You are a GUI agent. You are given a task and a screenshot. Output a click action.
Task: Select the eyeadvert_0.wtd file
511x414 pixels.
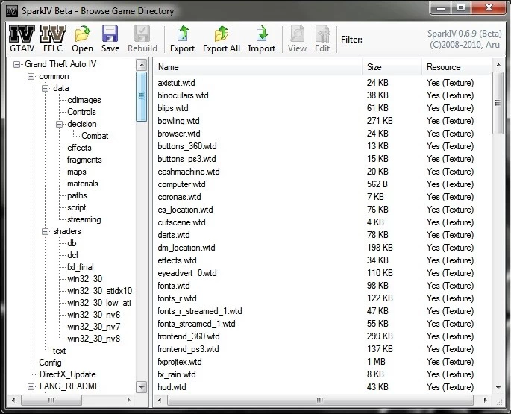click(x=187, y=273)
